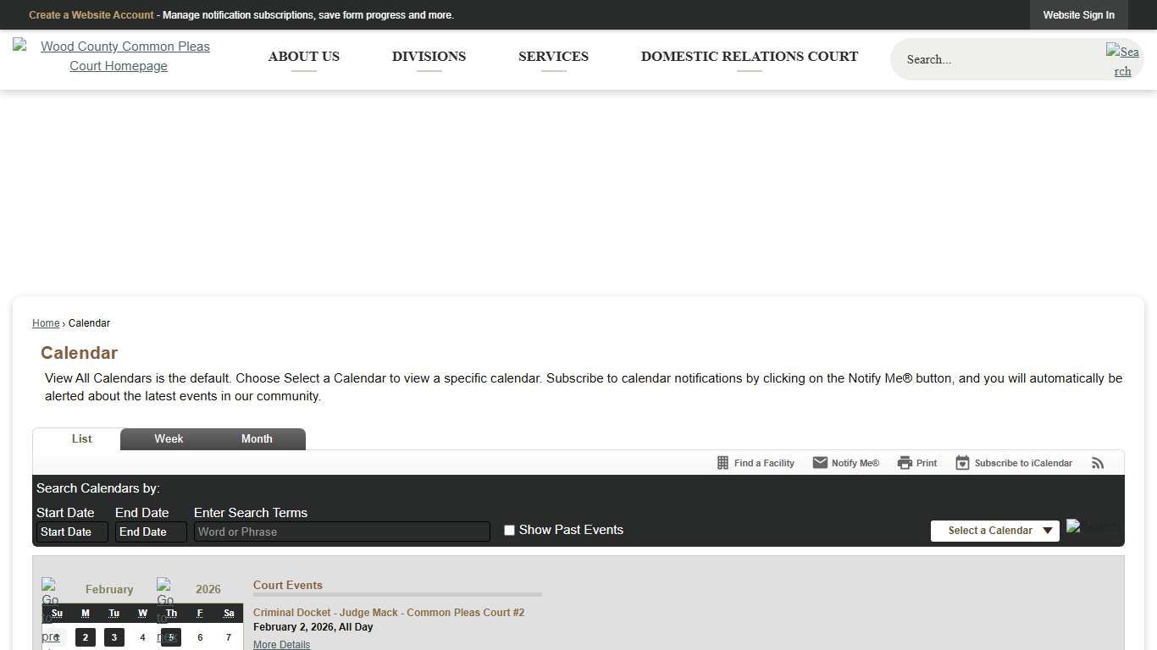Toggle the Show Past Events checkbox

point(509,531)
